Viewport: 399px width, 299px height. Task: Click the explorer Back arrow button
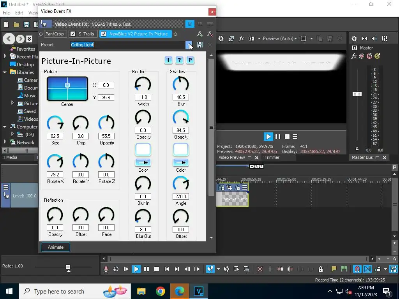(9, 39)
